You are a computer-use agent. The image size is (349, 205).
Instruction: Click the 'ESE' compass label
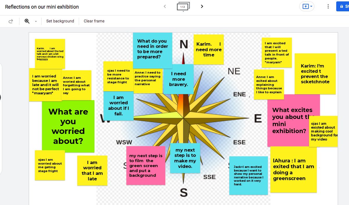(239, 142)
